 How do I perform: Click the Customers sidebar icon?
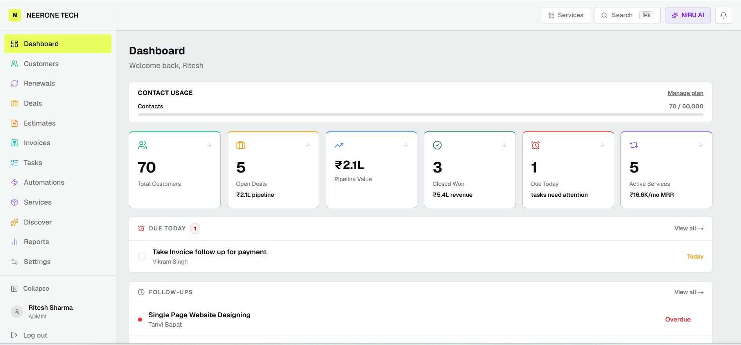coord(14,64)
